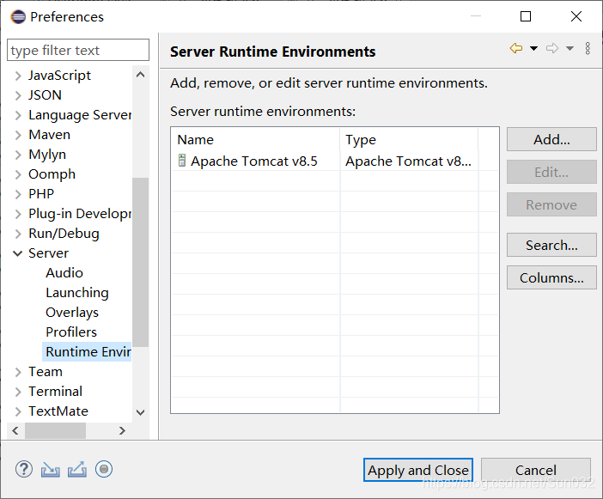Click the Columns... button
The height and width of the screenshot is (499, 603).
coord(551,277)
